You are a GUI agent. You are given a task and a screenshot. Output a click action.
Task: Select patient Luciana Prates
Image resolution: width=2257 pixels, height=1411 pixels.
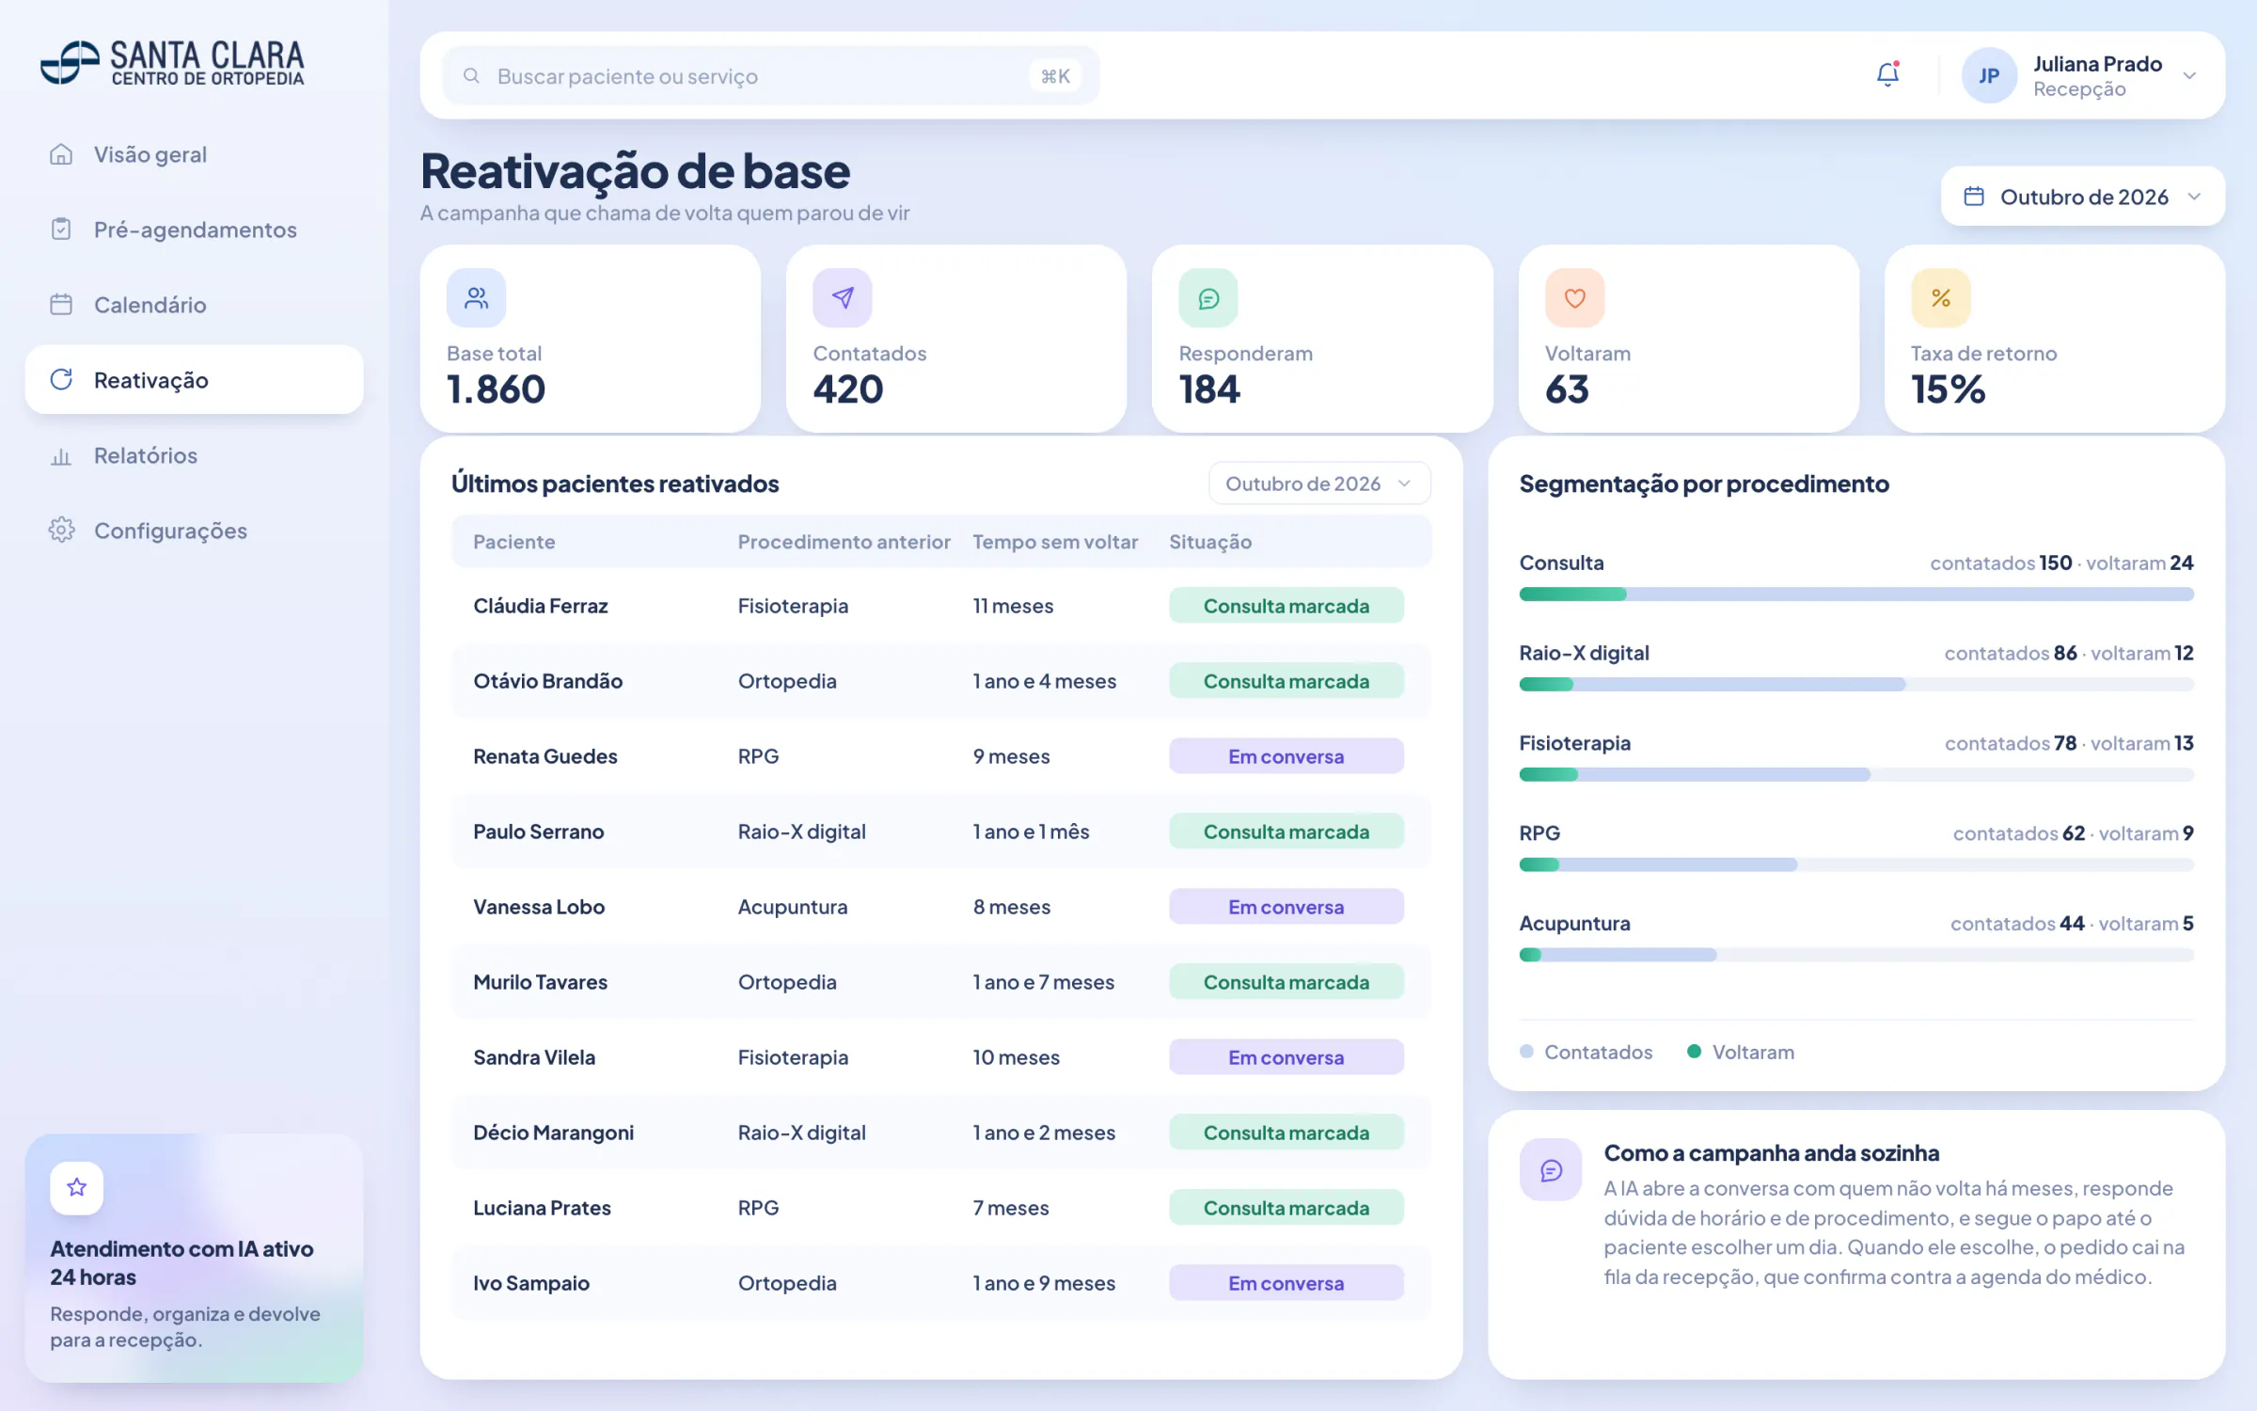click(x=542, y=1208)
